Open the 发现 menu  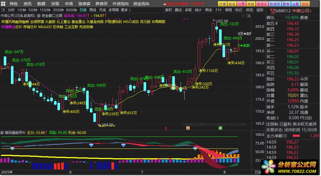tap(55, 4)
